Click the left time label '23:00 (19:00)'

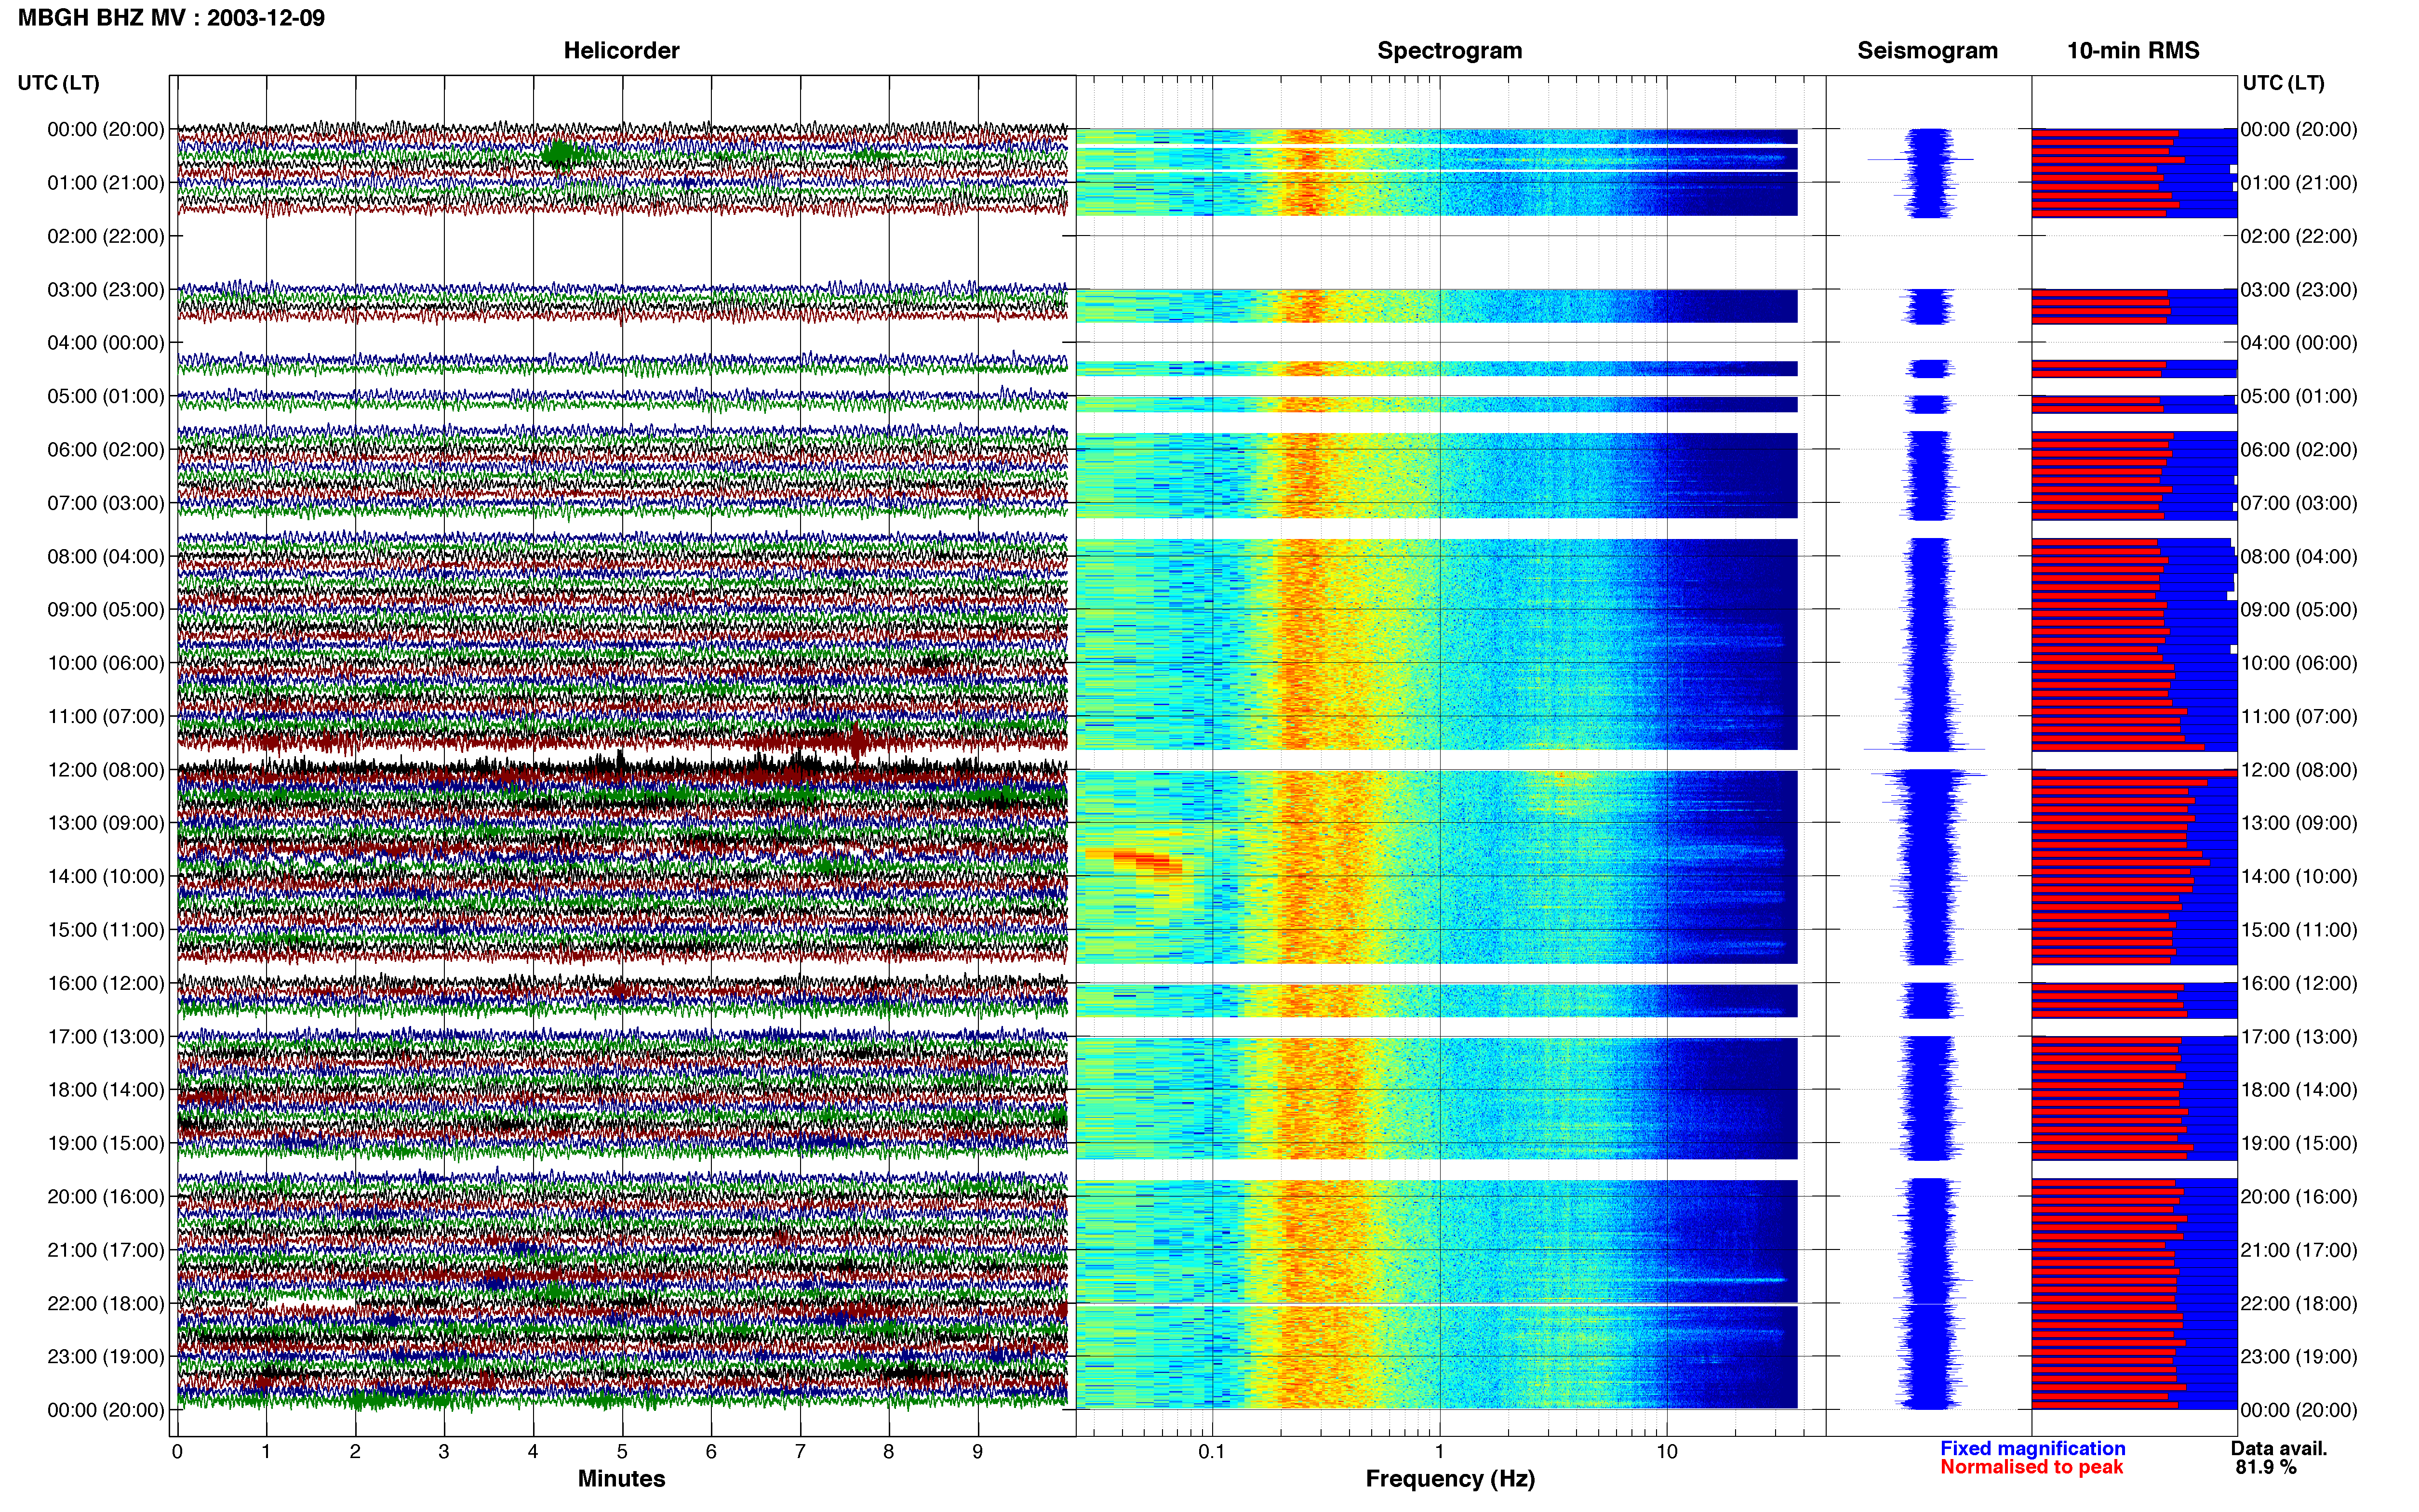point(106,1357)
